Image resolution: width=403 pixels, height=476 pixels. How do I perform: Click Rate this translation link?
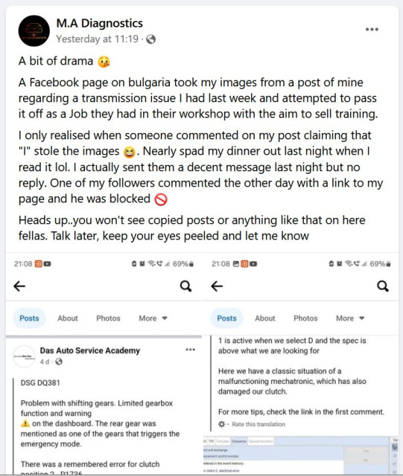click(x=258, y=424)
